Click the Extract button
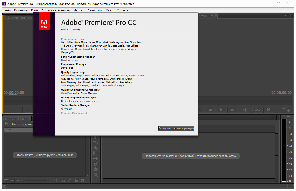The height and width of the screenshot is (191, 296). pyautogui.click(x=268, y=110)
